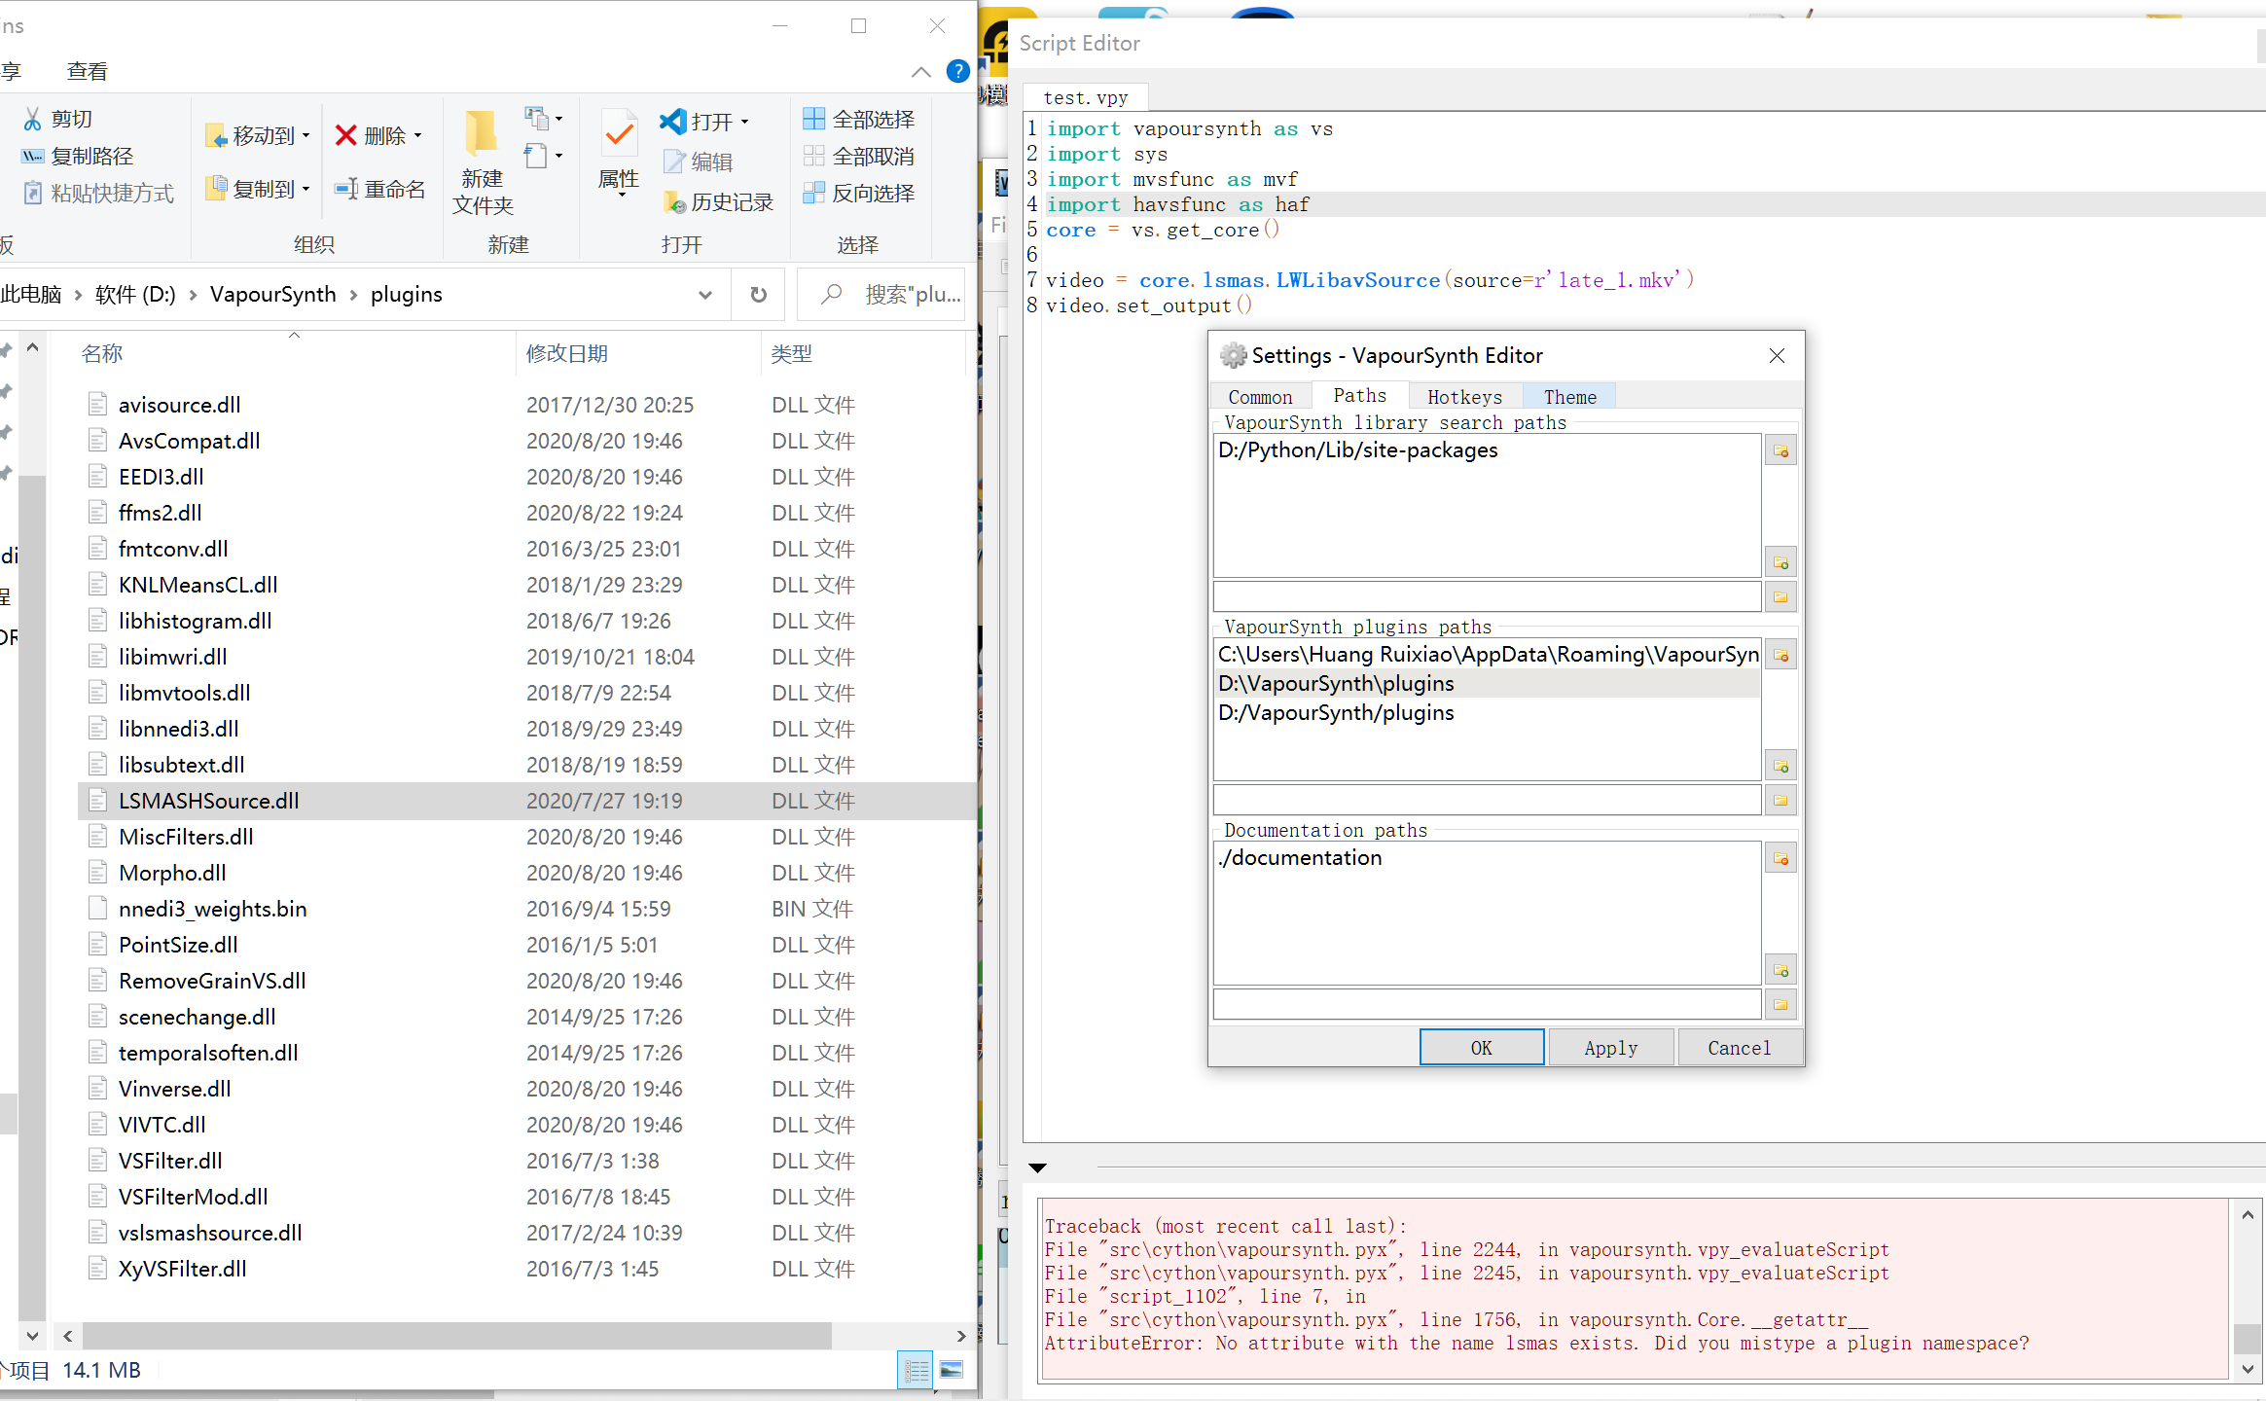2266x1401 pixels.
Task: Expand address bar history dropdown
Action: (705, 294)
